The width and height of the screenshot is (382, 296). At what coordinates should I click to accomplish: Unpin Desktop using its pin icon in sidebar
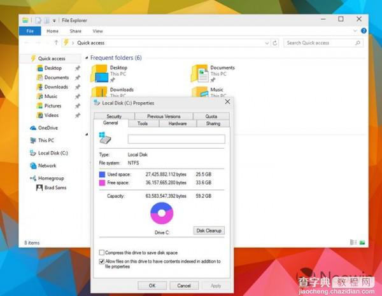(78, 69)
